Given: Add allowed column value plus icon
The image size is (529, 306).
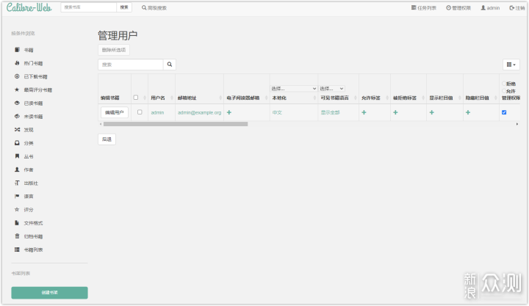Looking at the screenshot, I should (432, 112).
